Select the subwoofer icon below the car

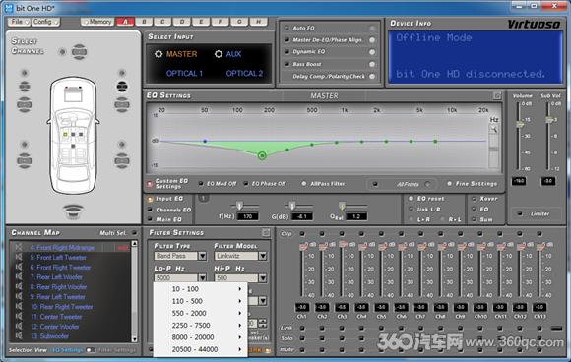click(x=73, y=211)
